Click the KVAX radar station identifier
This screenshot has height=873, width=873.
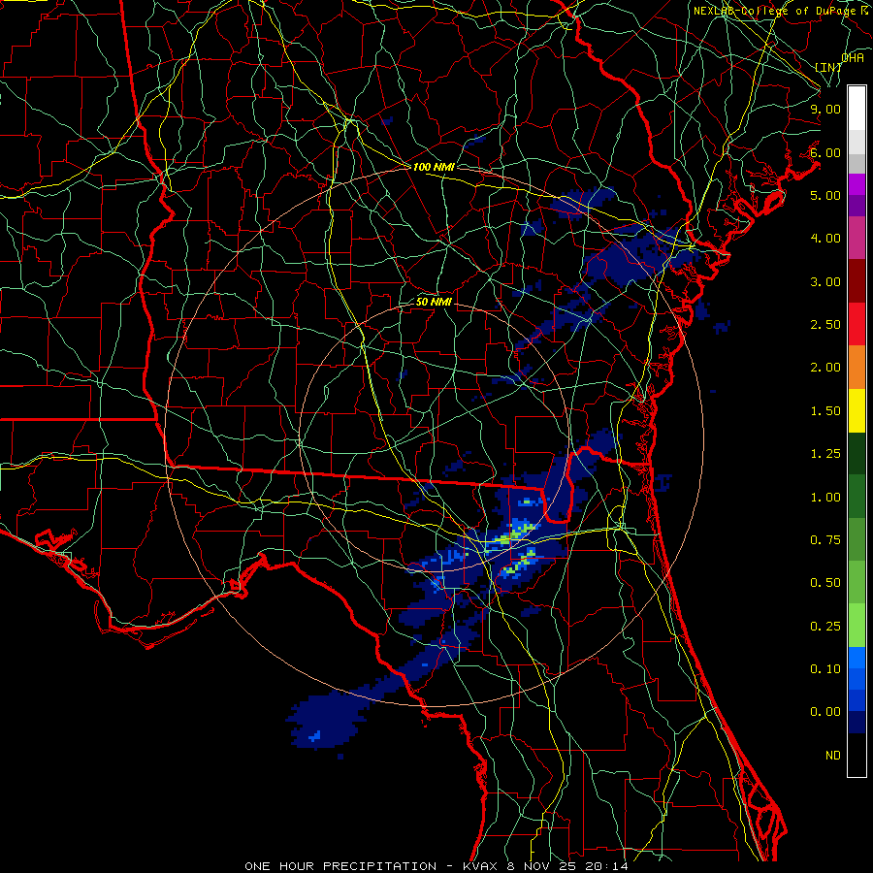coord(481,866)
